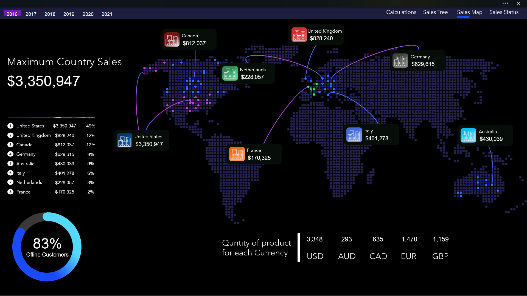The image size is (527, 296).
Task: Select the 2016 year tab
Action: coord(12,14)
